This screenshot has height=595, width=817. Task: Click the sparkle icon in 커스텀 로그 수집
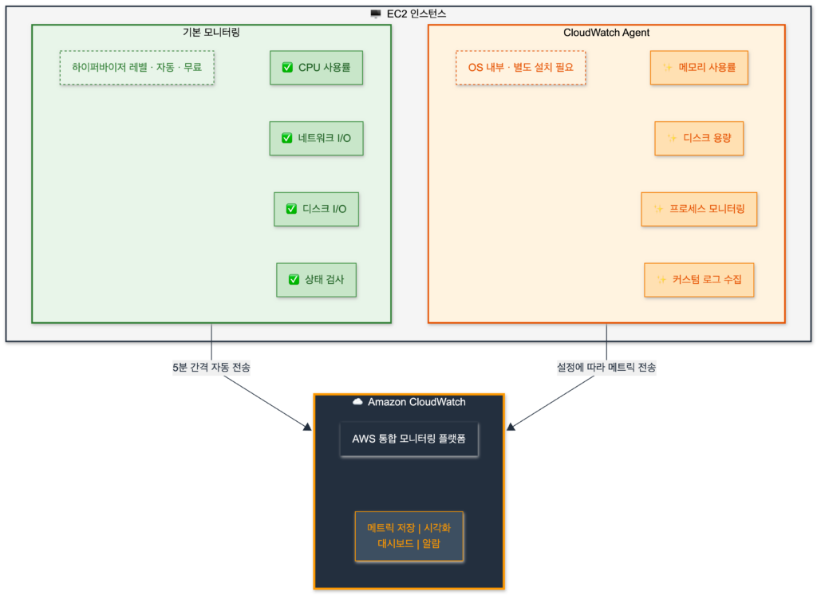point(661,280)
